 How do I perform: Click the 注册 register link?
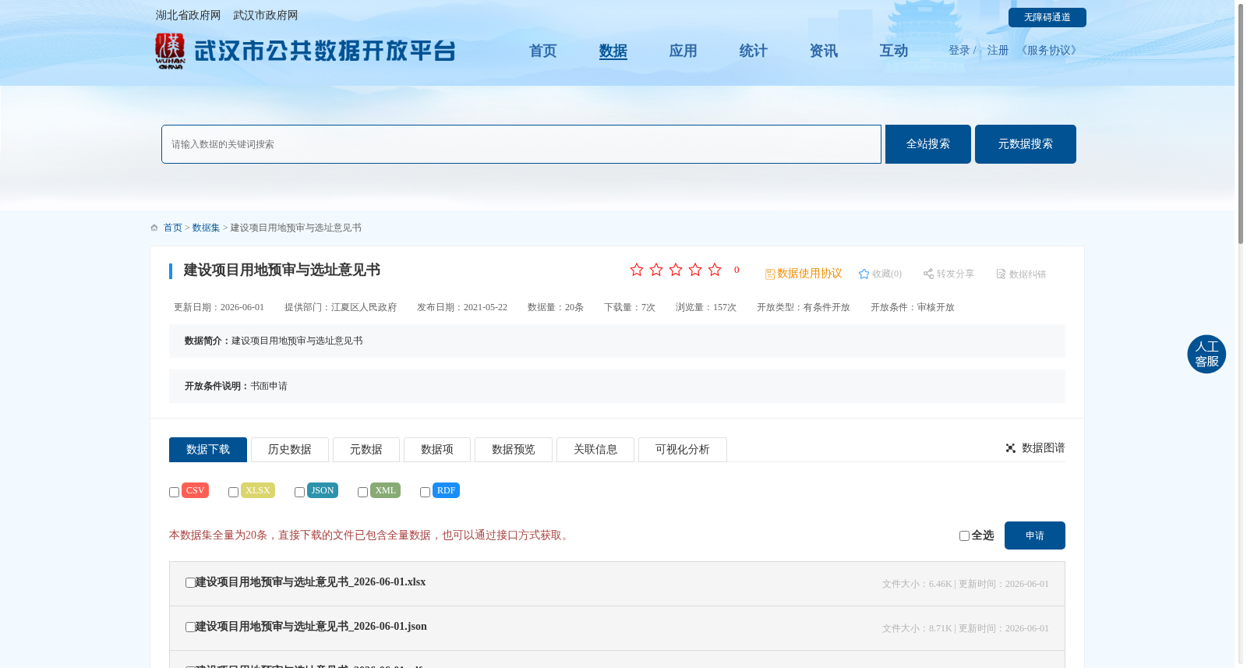pos(998,51)
